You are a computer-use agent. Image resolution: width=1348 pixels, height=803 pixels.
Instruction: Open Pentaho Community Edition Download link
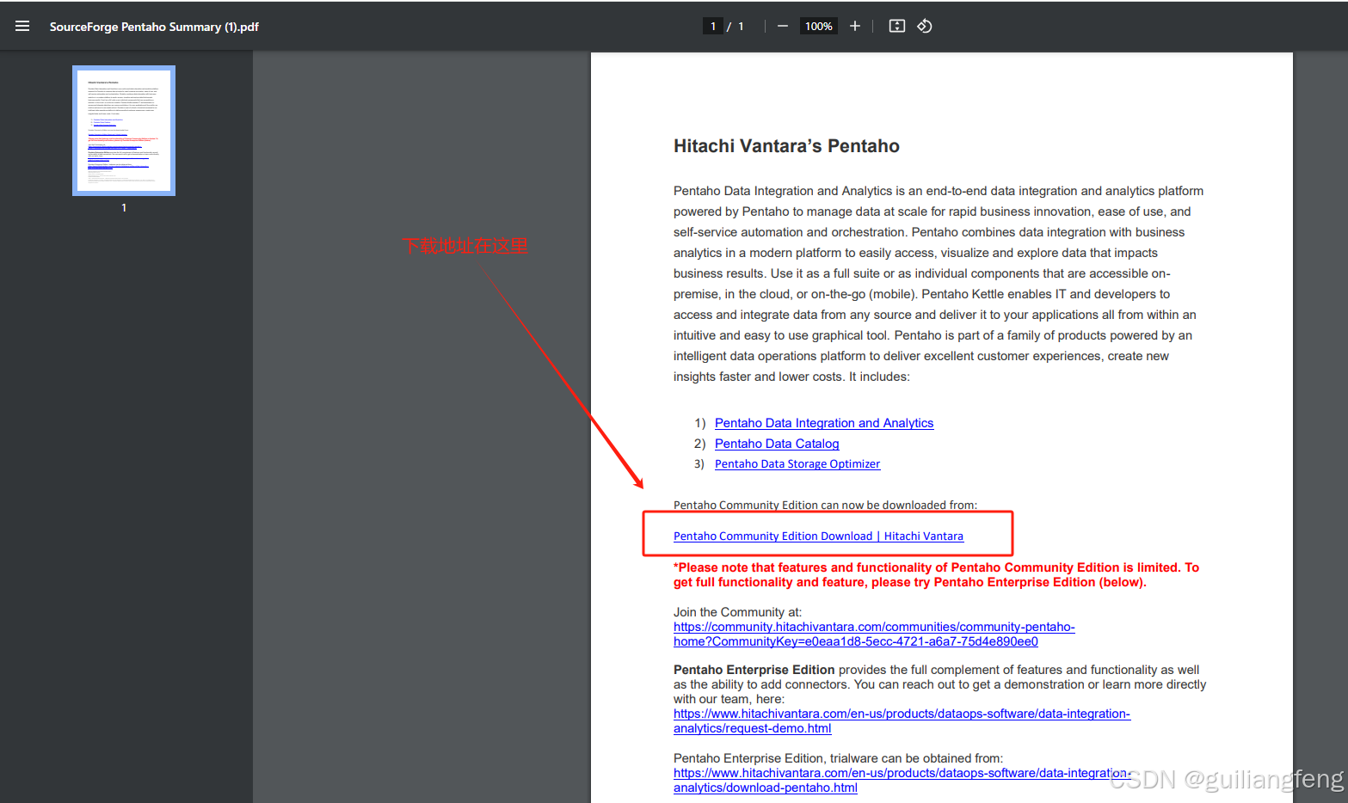click(x=818, y=536)
